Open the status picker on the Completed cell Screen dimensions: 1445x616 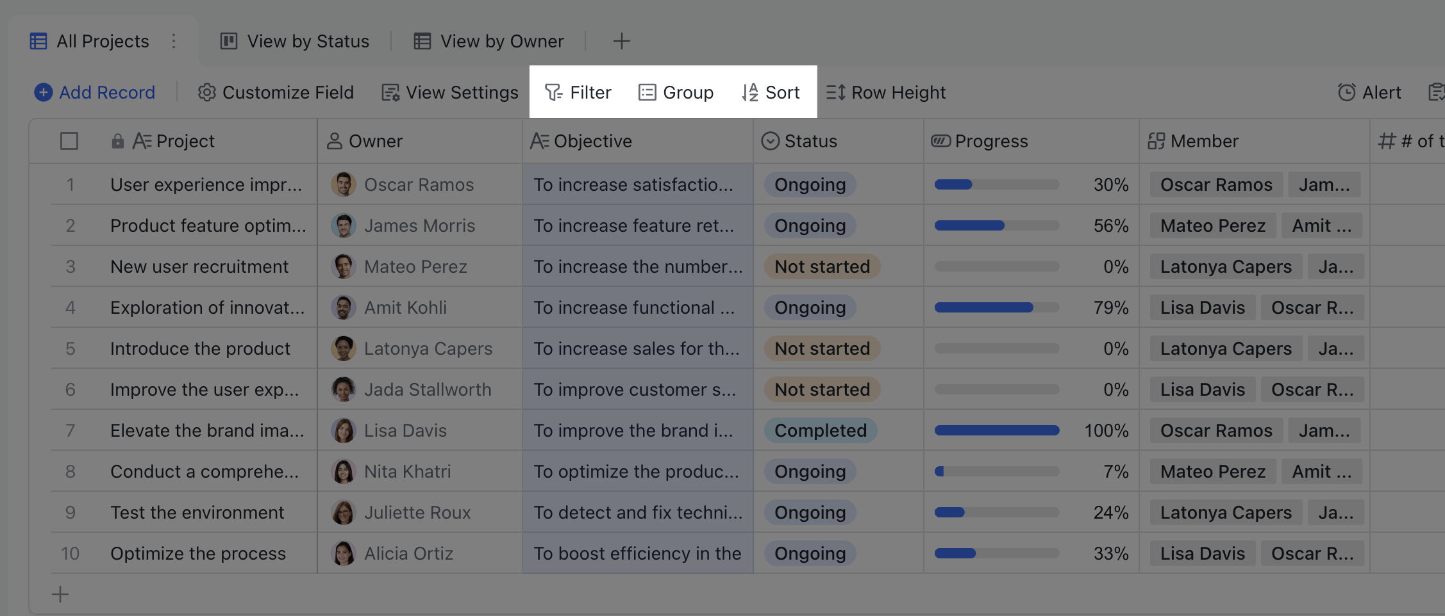tap(820, 430)
